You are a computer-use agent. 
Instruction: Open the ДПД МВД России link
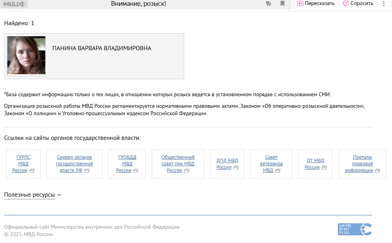click(x=227, y=164)
